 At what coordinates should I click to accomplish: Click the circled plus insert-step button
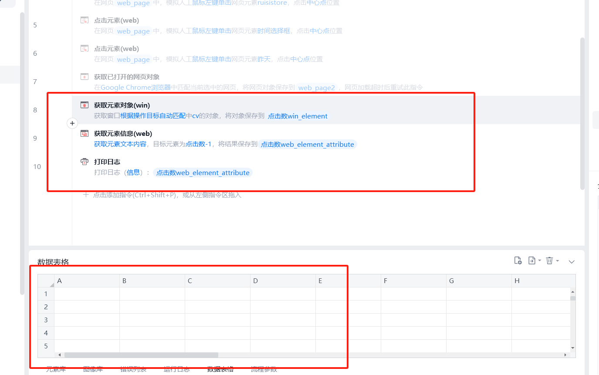coord(72,123)
